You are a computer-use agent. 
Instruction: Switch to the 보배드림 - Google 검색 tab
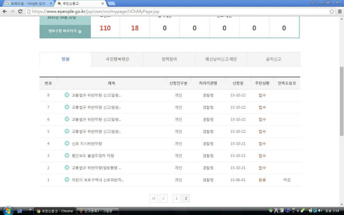28,4
